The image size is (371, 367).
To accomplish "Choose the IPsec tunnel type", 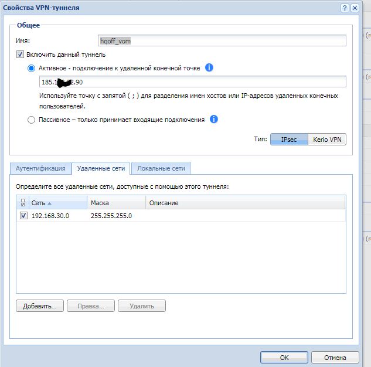I will pyautogui.click(x=289, y=140).
